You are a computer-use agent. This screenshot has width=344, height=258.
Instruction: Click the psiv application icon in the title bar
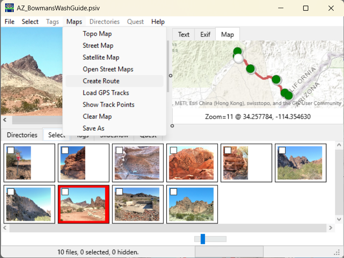9,8
